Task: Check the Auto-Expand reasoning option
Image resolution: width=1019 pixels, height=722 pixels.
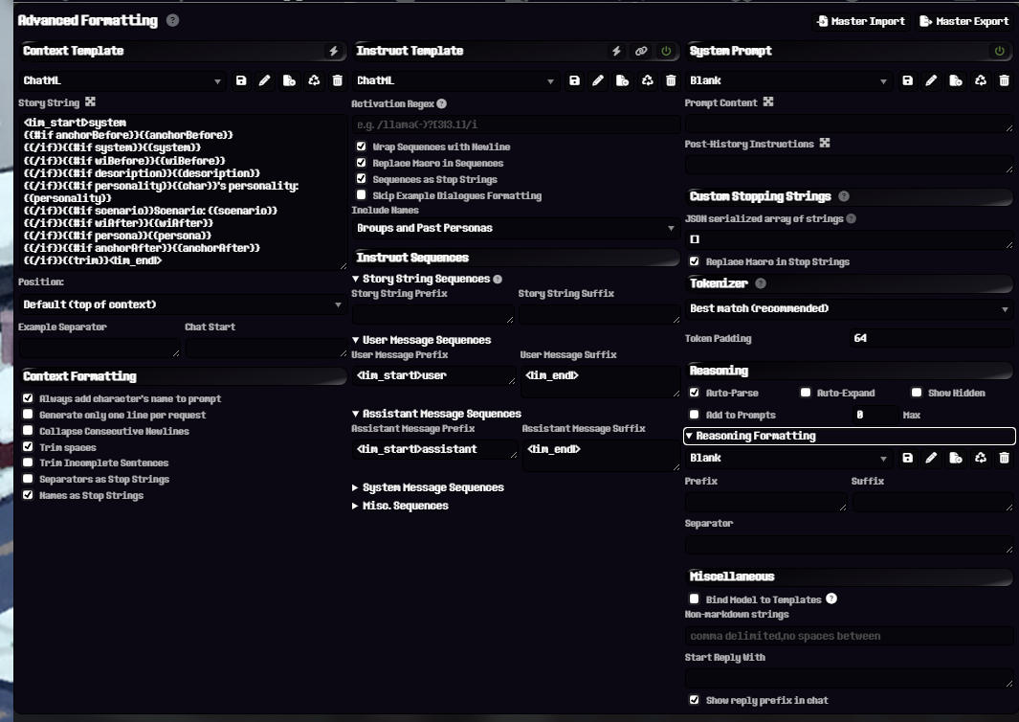Action: click(x=806, y=393)
